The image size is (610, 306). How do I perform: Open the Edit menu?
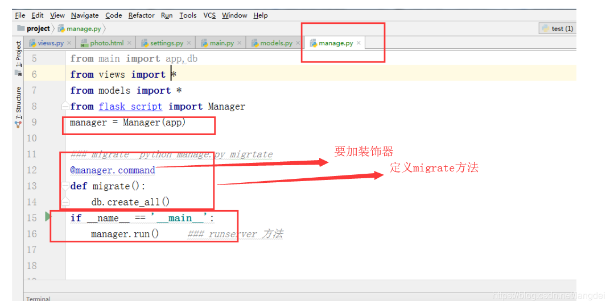click(38, 15)
